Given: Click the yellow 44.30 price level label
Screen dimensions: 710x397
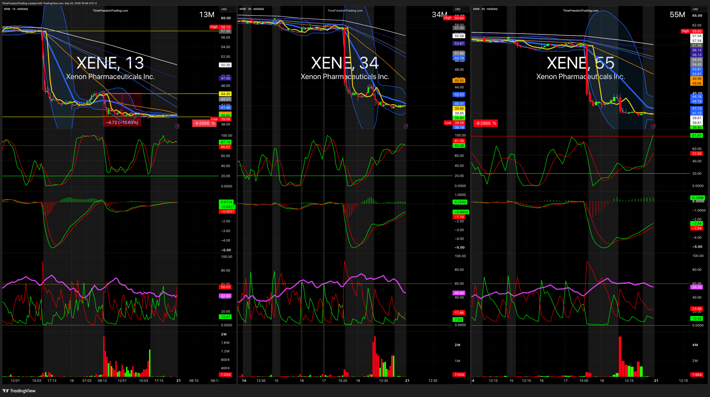Looking at the screenshot, I should 226,94.
